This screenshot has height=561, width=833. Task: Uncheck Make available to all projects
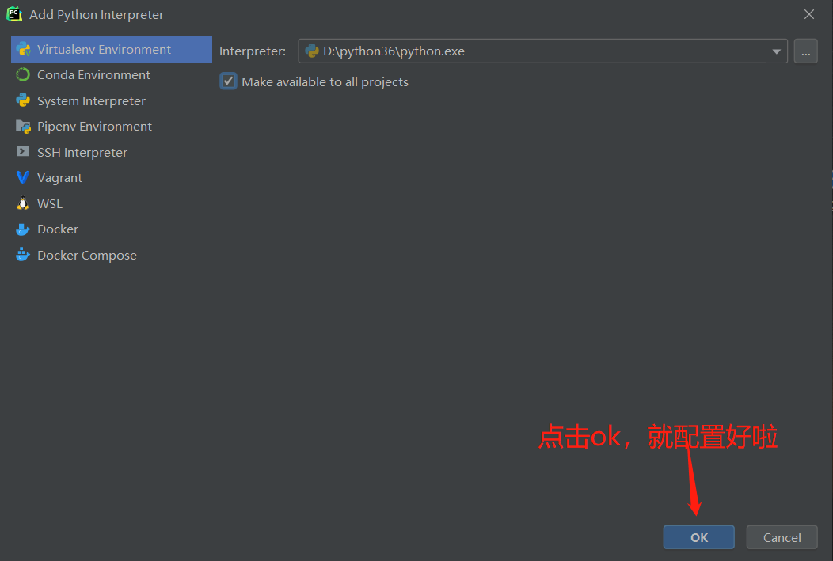click(x=228, y=81)
